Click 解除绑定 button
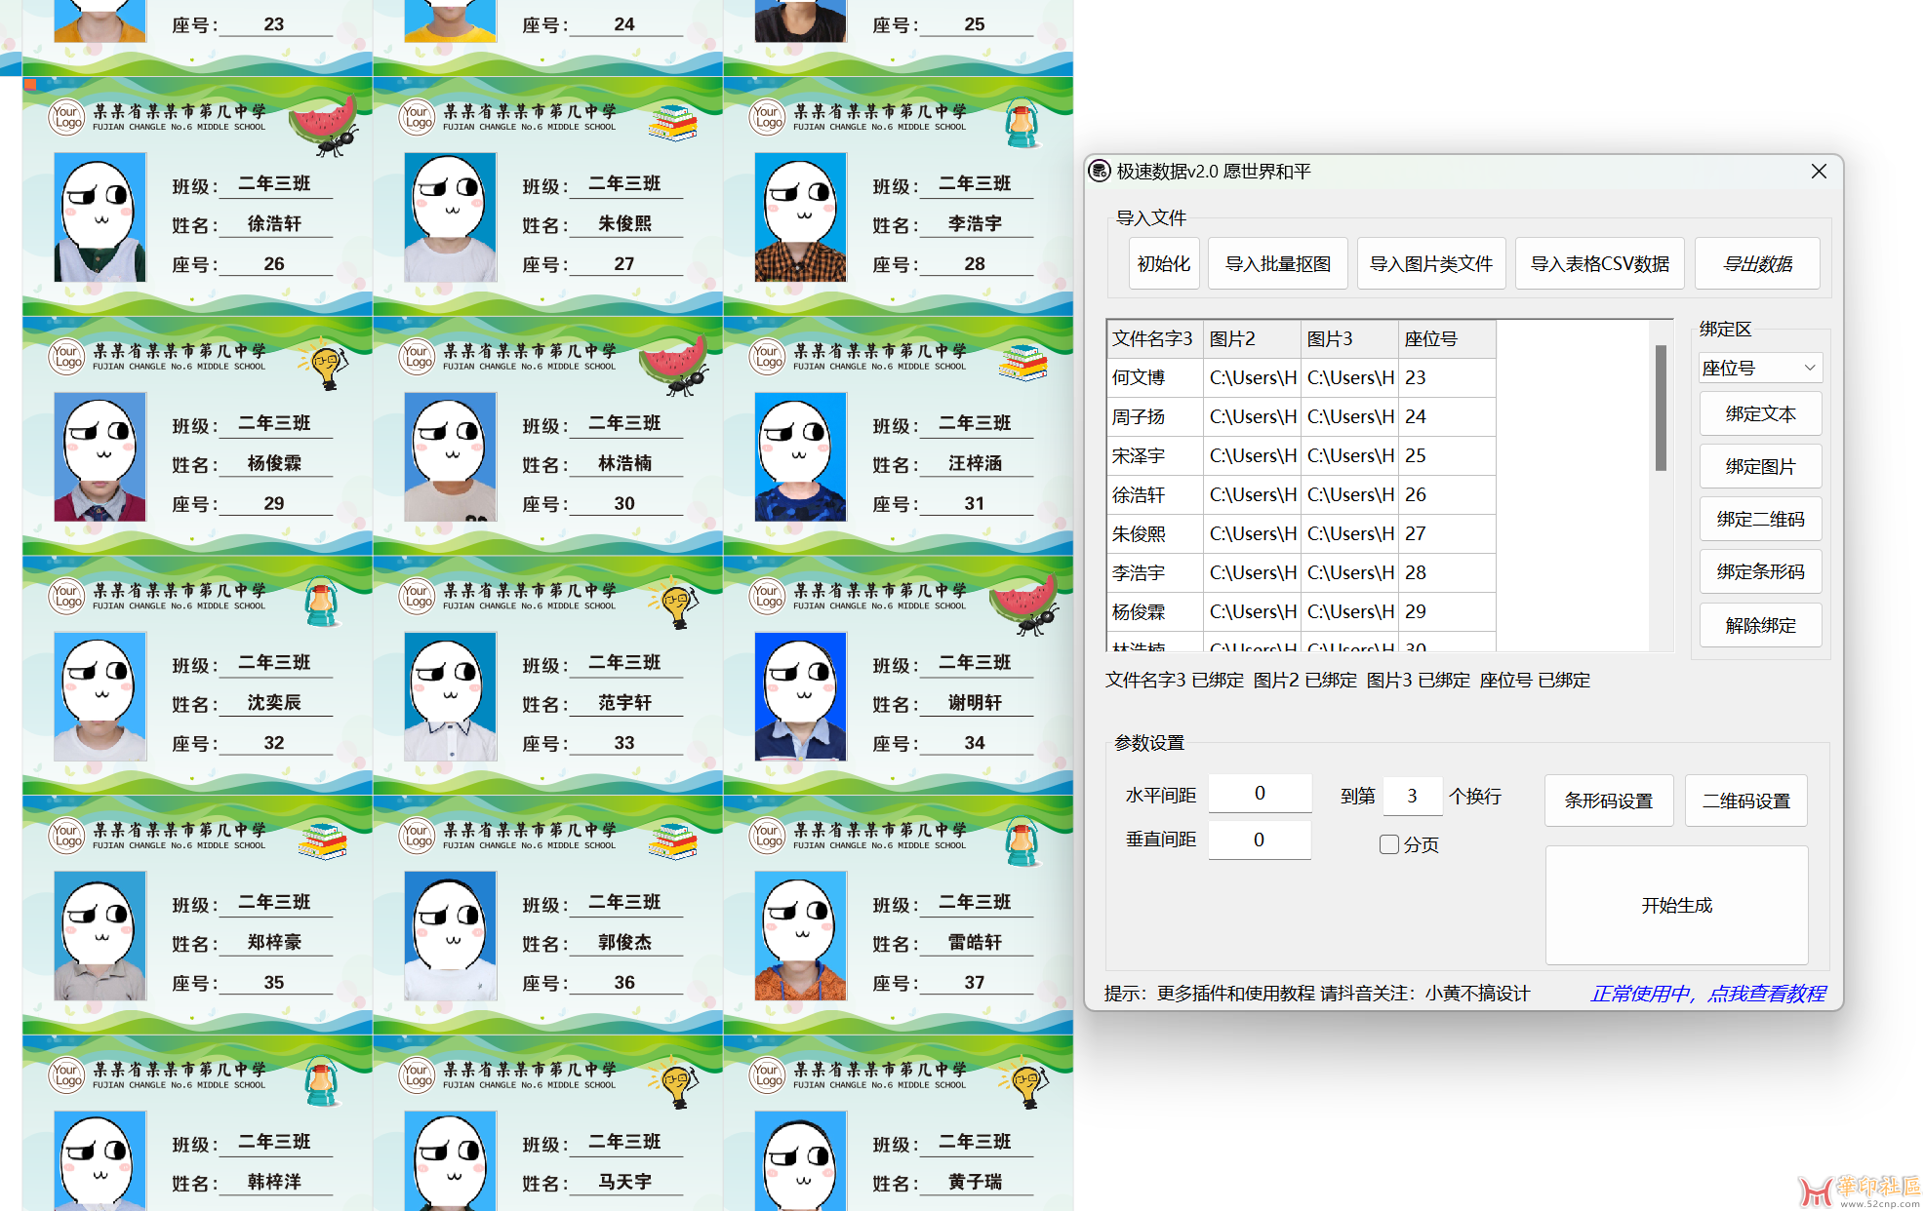Viewport: 1924px width, 1211px height. point(1760,625)
